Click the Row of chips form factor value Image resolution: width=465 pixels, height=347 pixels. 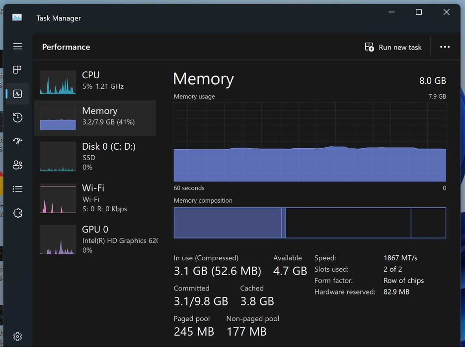(x=403, y=281)
